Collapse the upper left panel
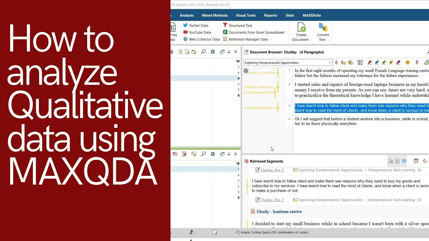 pyautogui.click(x=229, y=52)
